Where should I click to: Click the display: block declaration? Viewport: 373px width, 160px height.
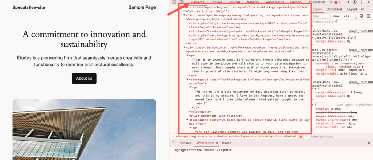tap(329, 109)
